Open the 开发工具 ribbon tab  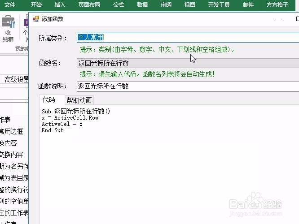click(219, 4)
